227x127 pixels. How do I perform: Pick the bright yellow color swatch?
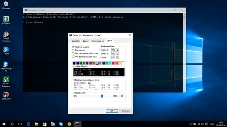(x=120, y=63)
